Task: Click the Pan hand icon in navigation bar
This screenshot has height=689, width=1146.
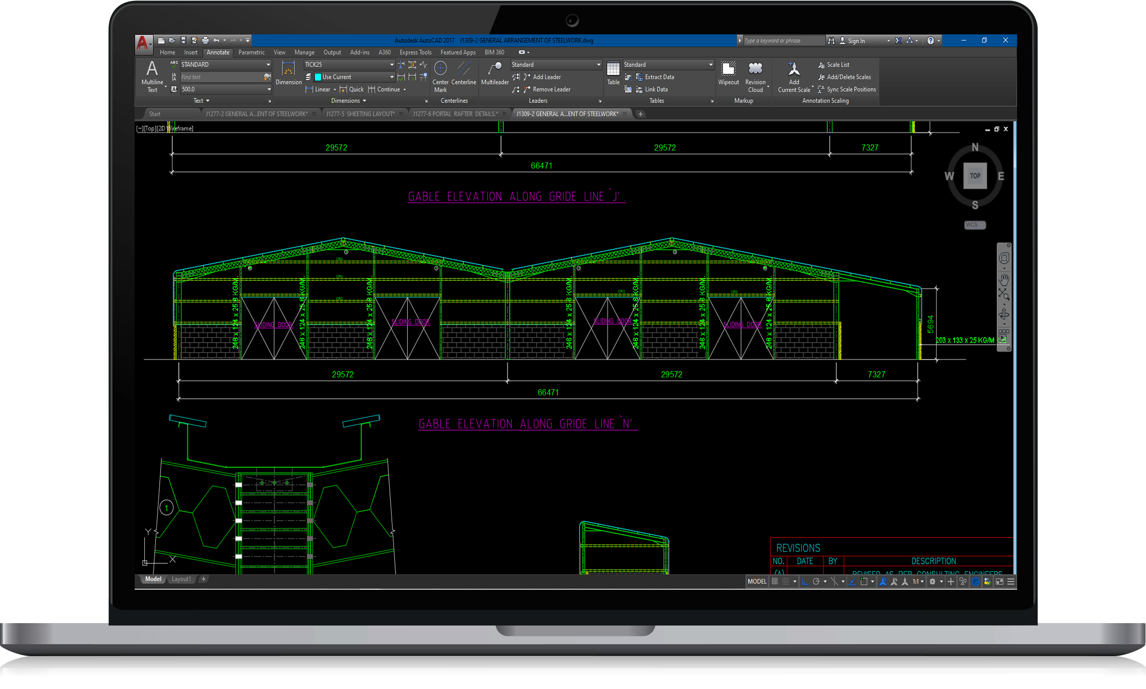Action: pos(1004,279)
